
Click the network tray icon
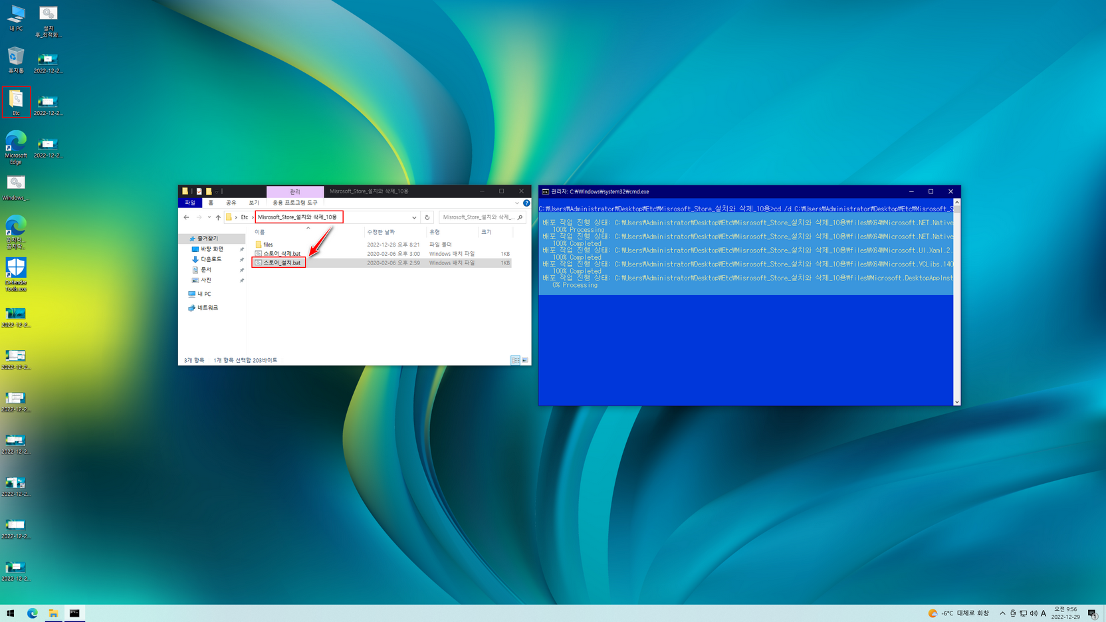pyautogui.click(x=1024, y=613)
